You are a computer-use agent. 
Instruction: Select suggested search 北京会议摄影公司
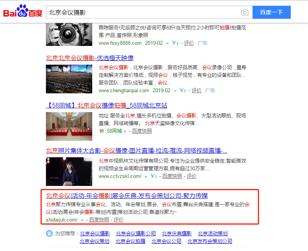(x=136, y=233)
